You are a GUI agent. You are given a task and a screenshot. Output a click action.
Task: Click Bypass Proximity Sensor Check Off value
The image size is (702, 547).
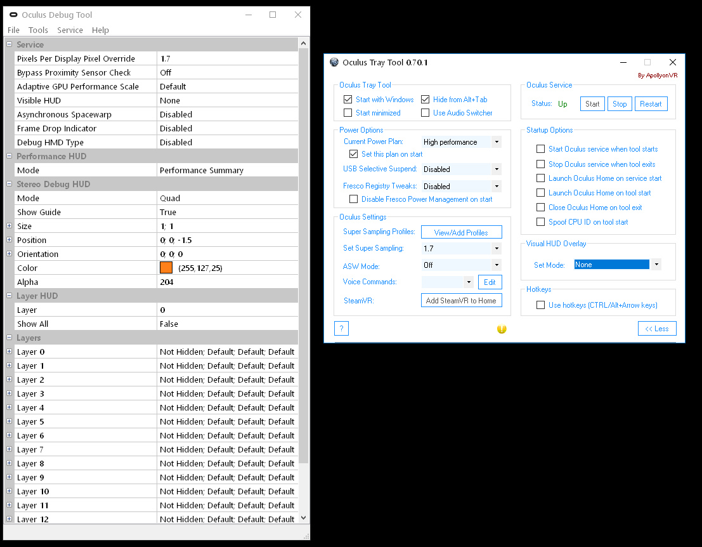pyautogui.click(x=228, y=72)
